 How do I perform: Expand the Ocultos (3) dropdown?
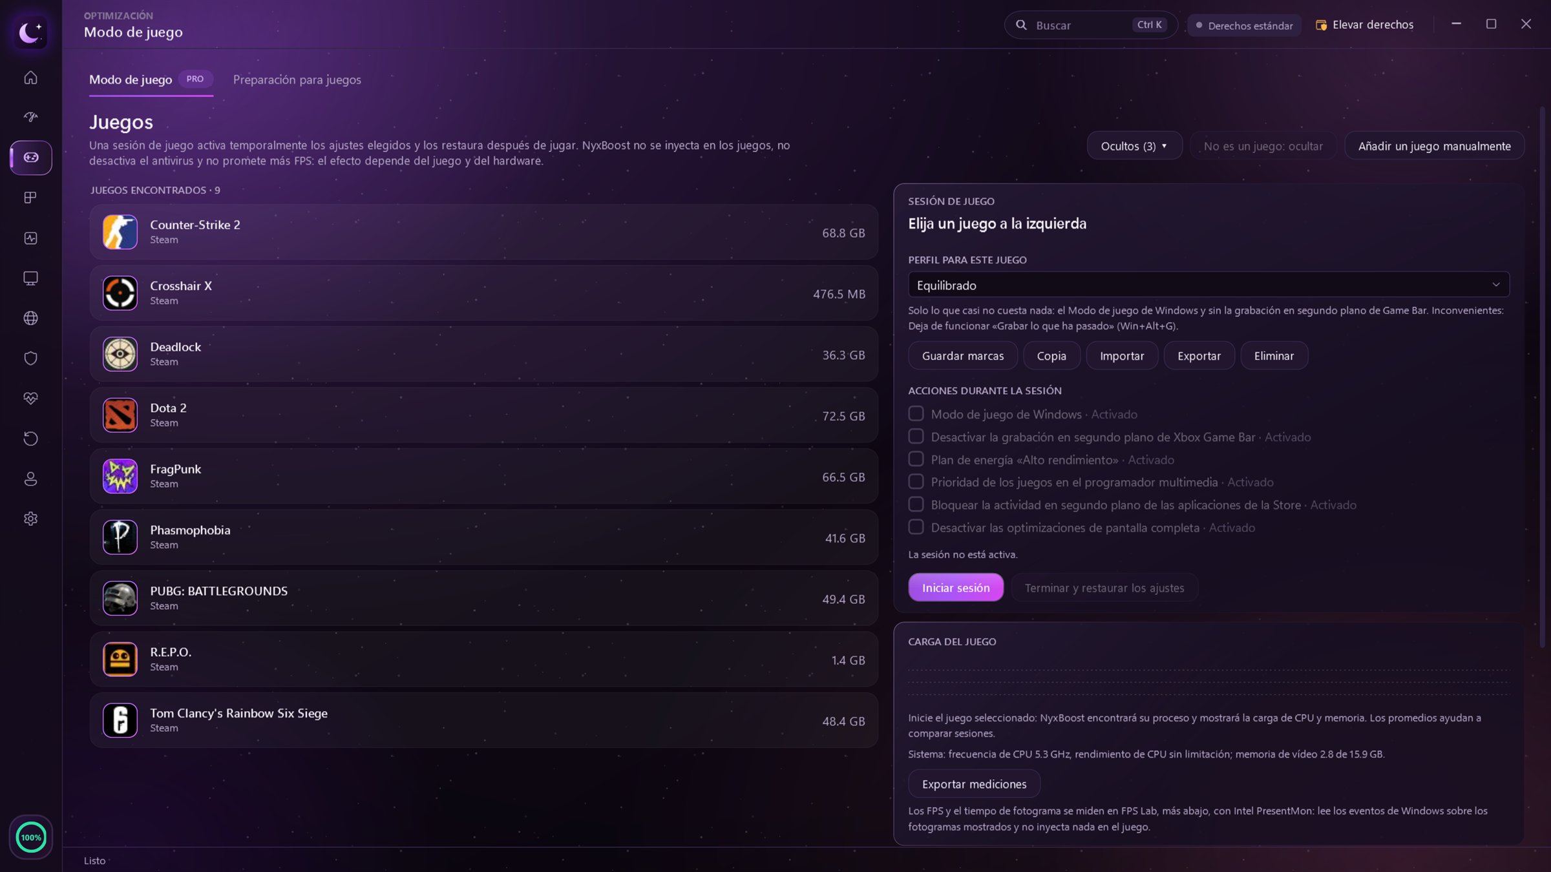coord(1134,146)
